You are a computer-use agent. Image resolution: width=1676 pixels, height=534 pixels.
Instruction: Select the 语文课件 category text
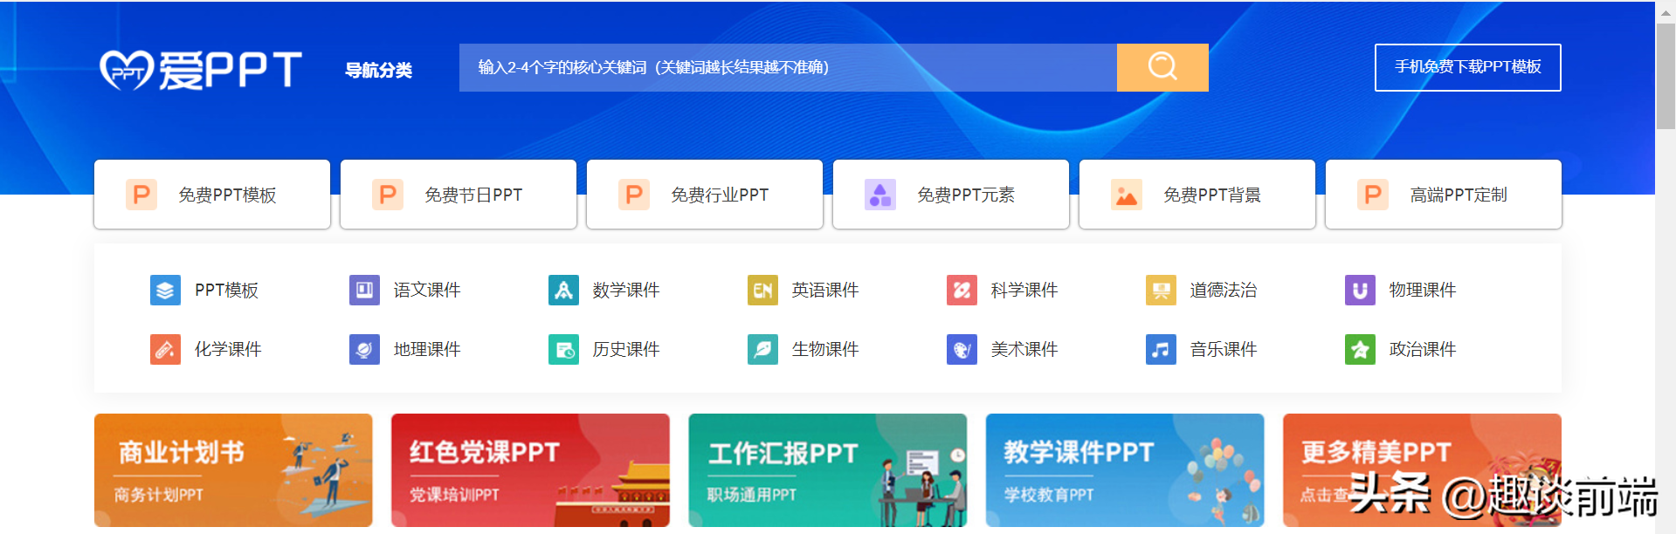pyautogui.click(x=427, y=290)
